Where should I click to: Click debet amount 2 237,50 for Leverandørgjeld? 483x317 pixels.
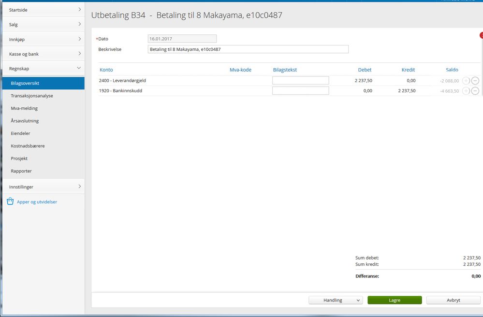coord(364,81)
